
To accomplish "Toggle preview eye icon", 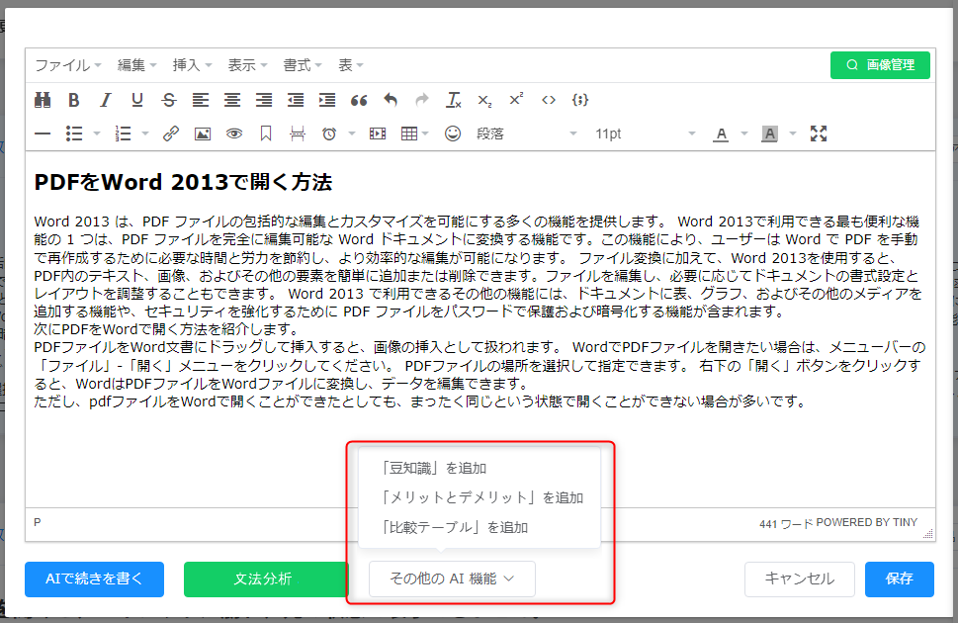I will pyautogui.click(x=234, y=133).
